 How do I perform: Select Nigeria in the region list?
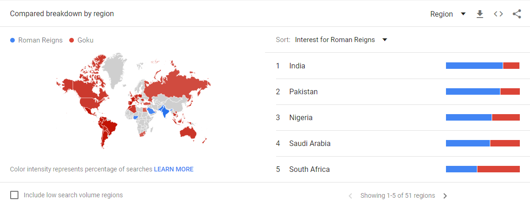coord(301,117)
